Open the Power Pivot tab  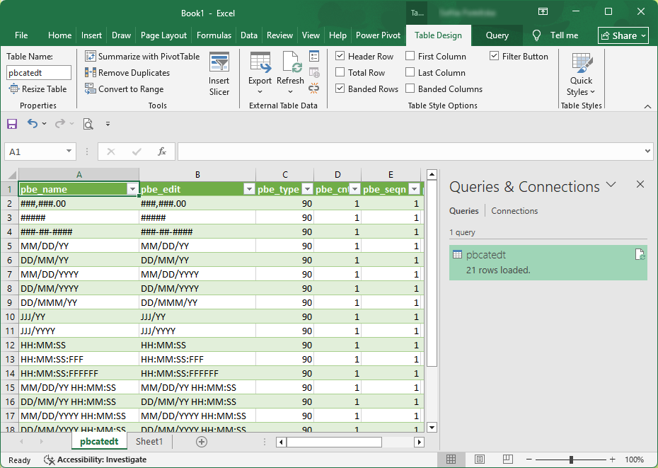378,35
